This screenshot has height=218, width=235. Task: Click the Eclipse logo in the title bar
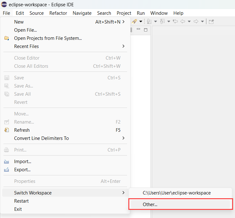tap(4, 4)
